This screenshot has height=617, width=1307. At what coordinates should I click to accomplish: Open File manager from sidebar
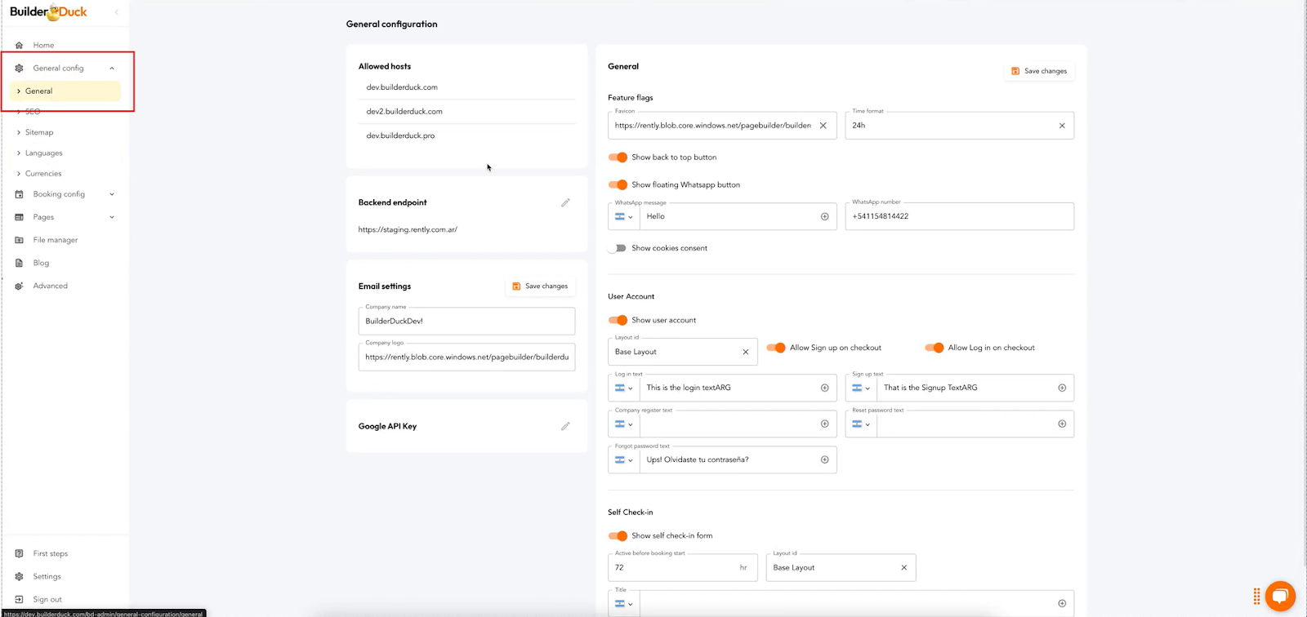[55, 240]
